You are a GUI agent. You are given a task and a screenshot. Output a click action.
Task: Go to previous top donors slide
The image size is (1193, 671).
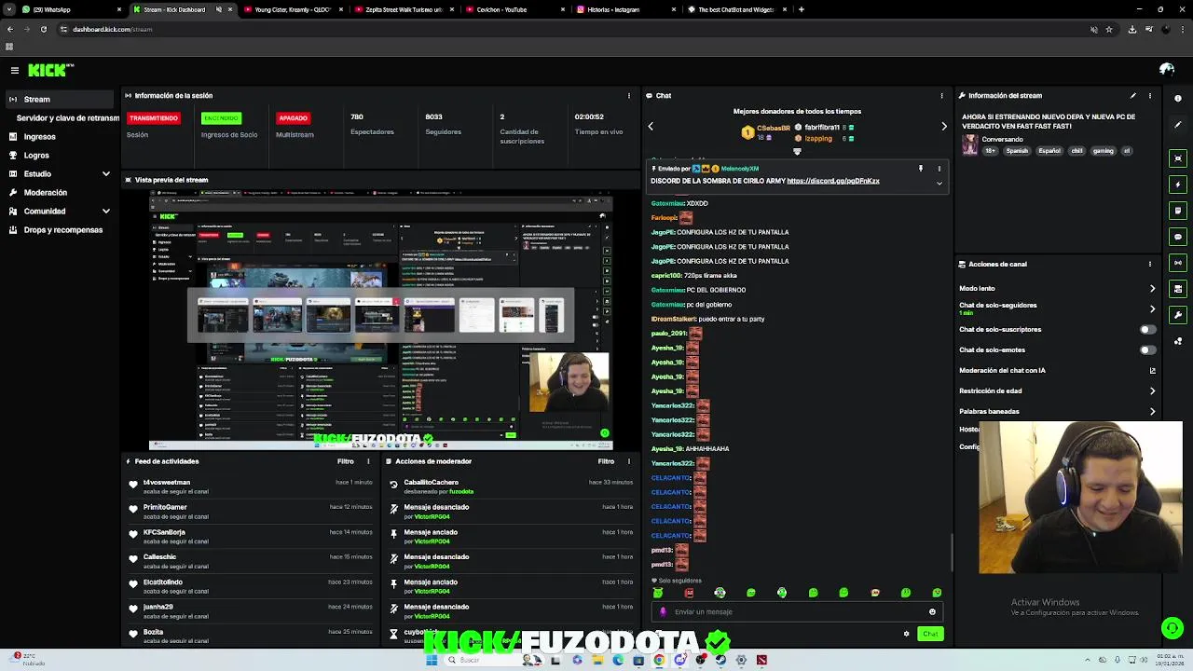point(651,126)
